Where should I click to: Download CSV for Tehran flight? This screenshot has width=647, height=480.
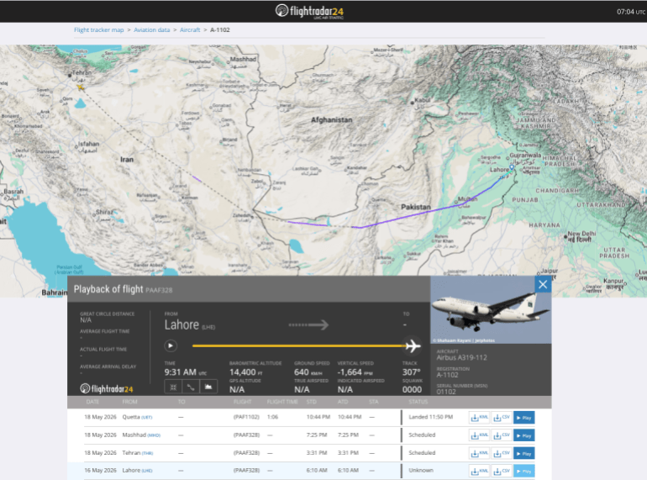point(502,453)
